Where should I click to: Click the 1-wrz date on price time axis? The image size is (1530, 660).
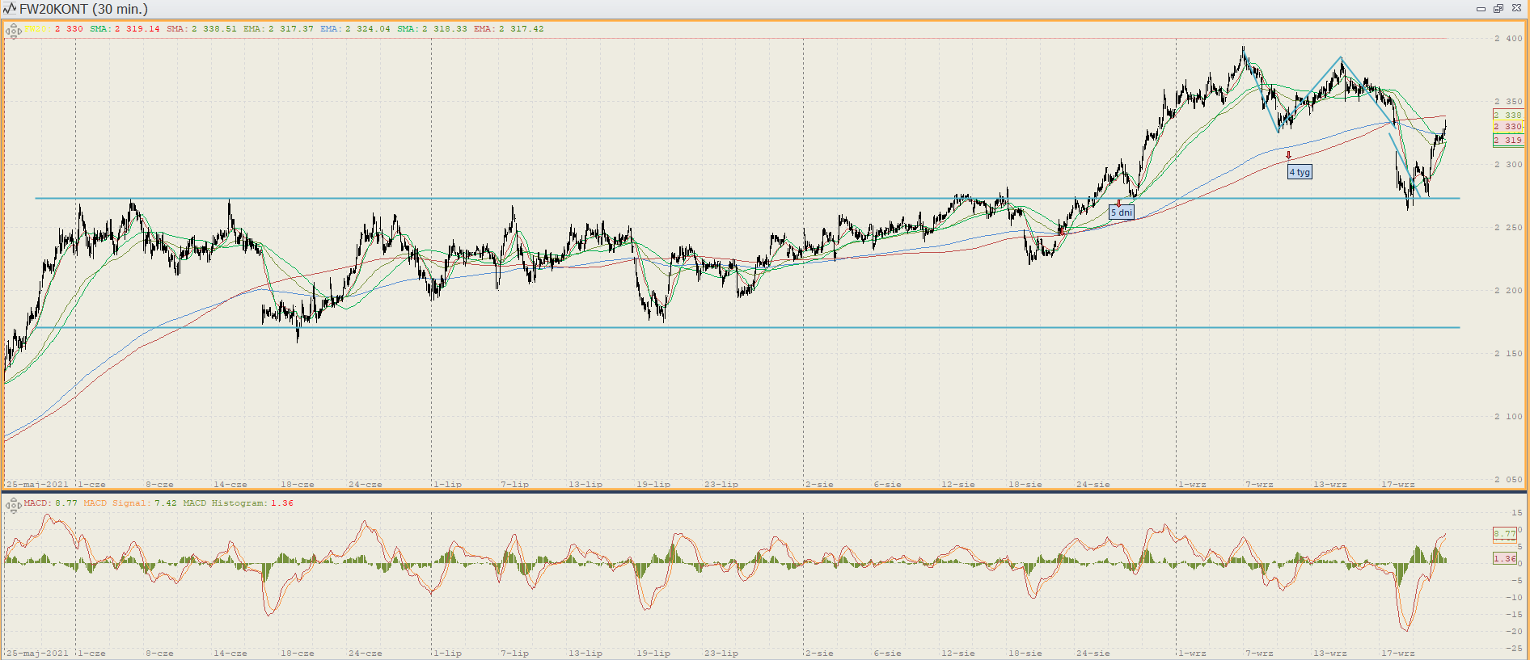[x=1192, y=485]
